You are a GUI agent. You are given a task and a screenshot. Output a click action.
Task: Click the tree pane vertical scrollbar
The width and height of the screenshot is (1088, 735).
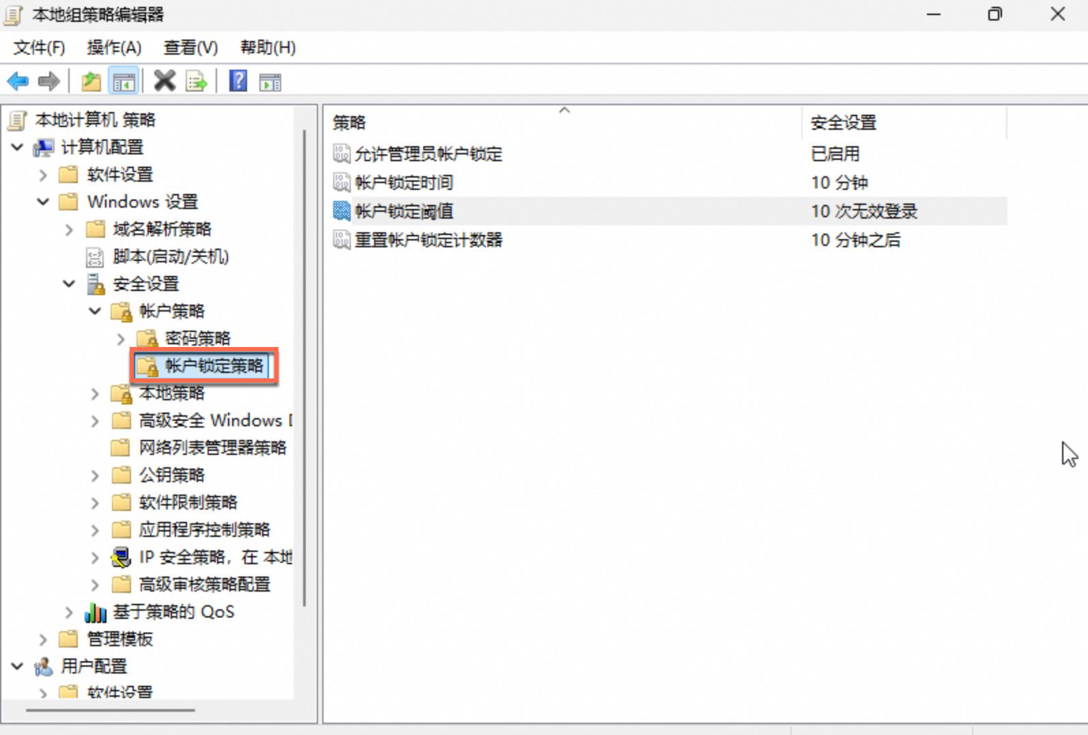point(304,369)
